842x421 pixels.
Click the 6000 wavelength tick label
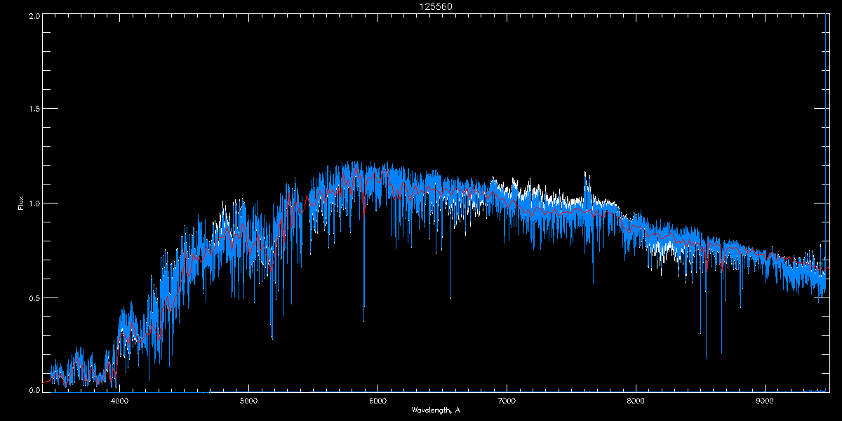pos(377,401)
